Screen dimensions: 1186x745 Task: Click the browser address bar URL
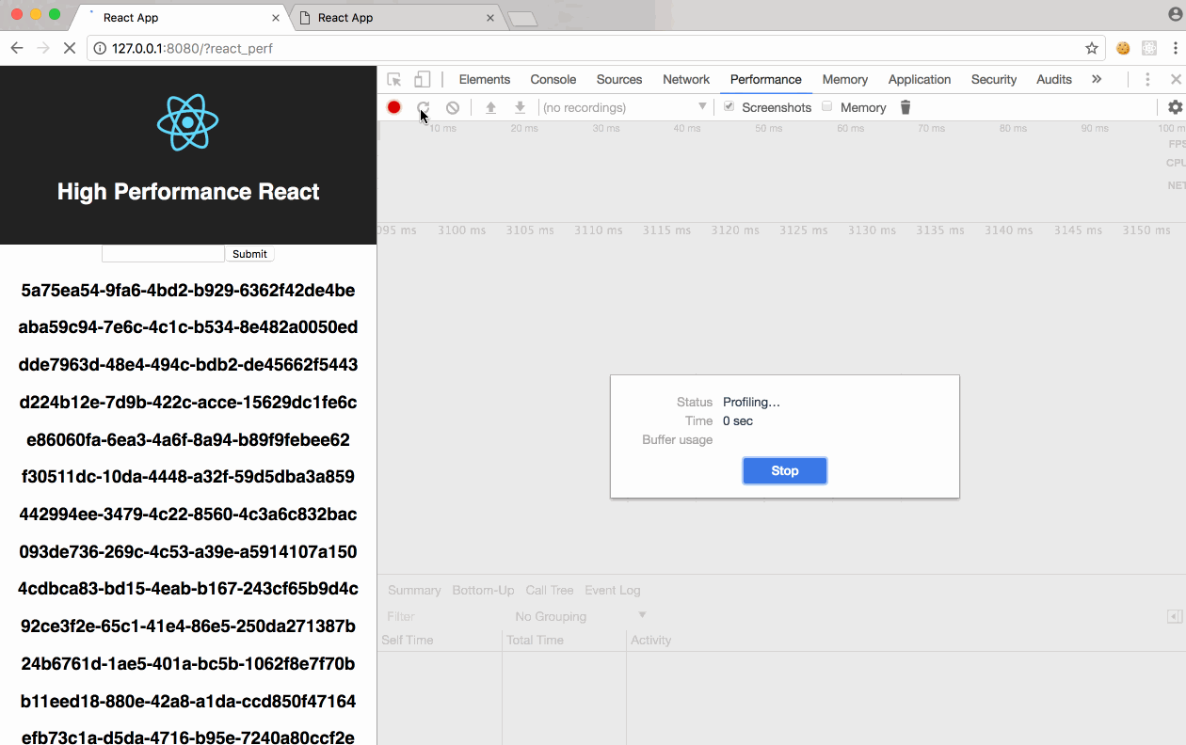click(x=192, y=48)
